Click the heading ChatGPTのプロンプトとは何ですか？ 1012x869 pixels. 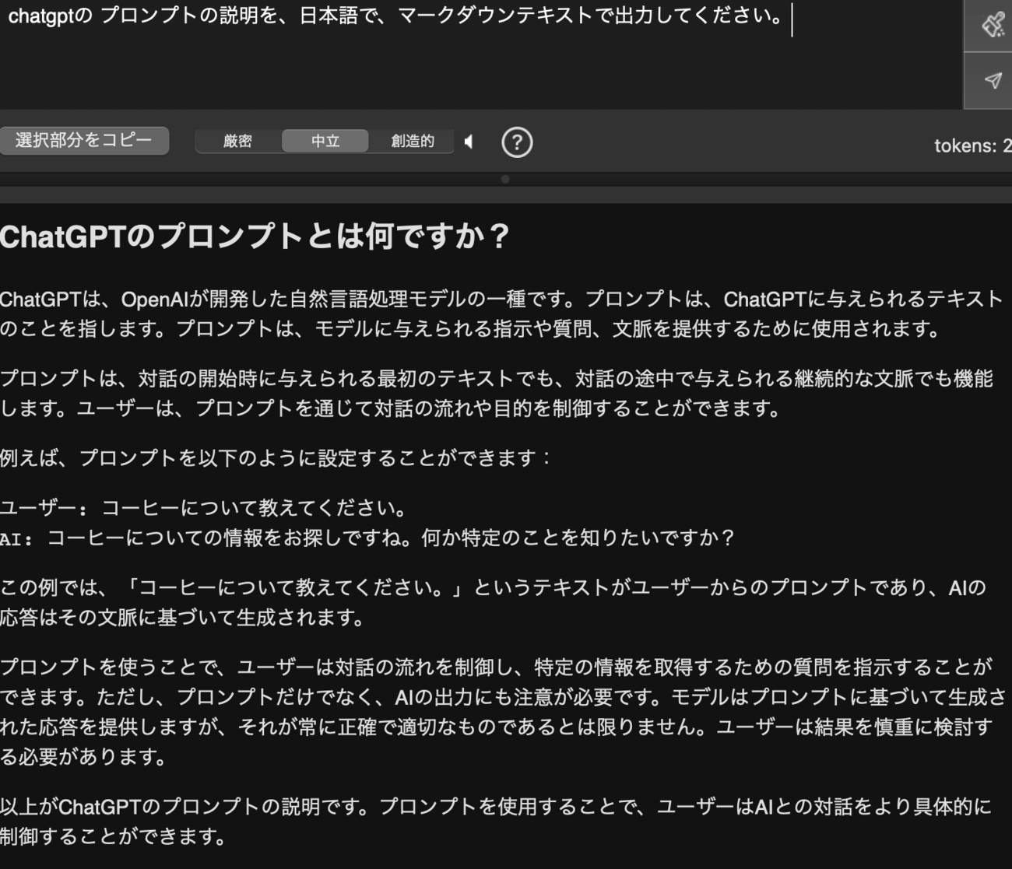click(255, 236)
